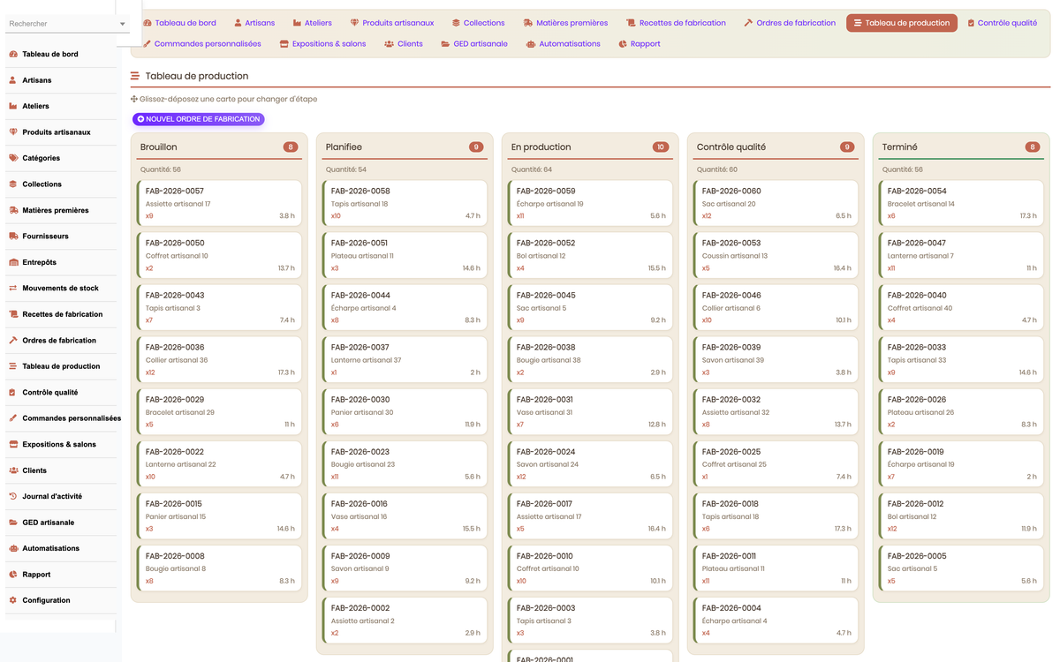
Task: Select the active Tableau de production tab
Action: [x=902, y=23]
